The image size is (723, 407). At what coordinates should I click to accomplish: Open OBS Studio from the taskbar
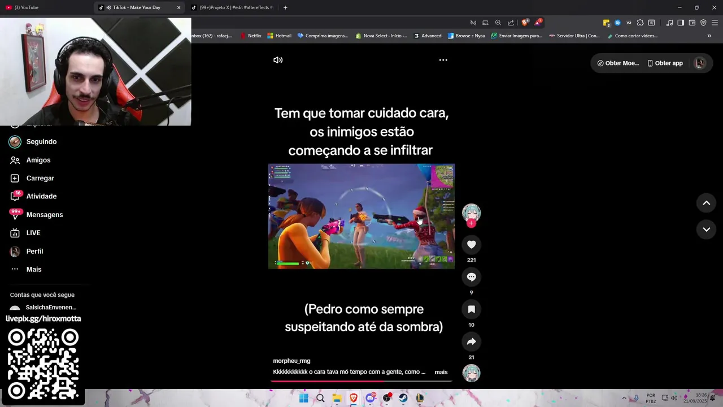(387, 398)
